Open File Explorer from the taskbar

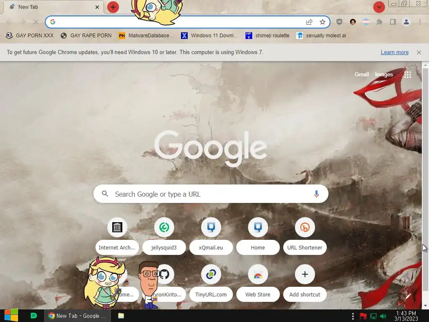pos(121,316)
